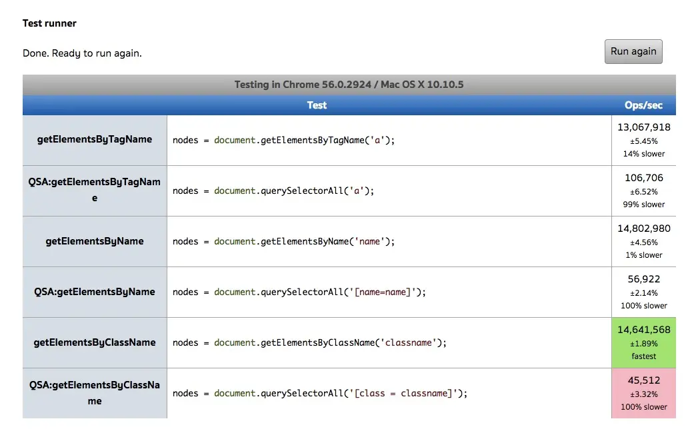Viewport: 688px width, 433px height.
Task: Click the 13,067,918 ops/sec value
Action: pyautogui.click(x=644, y=127)
